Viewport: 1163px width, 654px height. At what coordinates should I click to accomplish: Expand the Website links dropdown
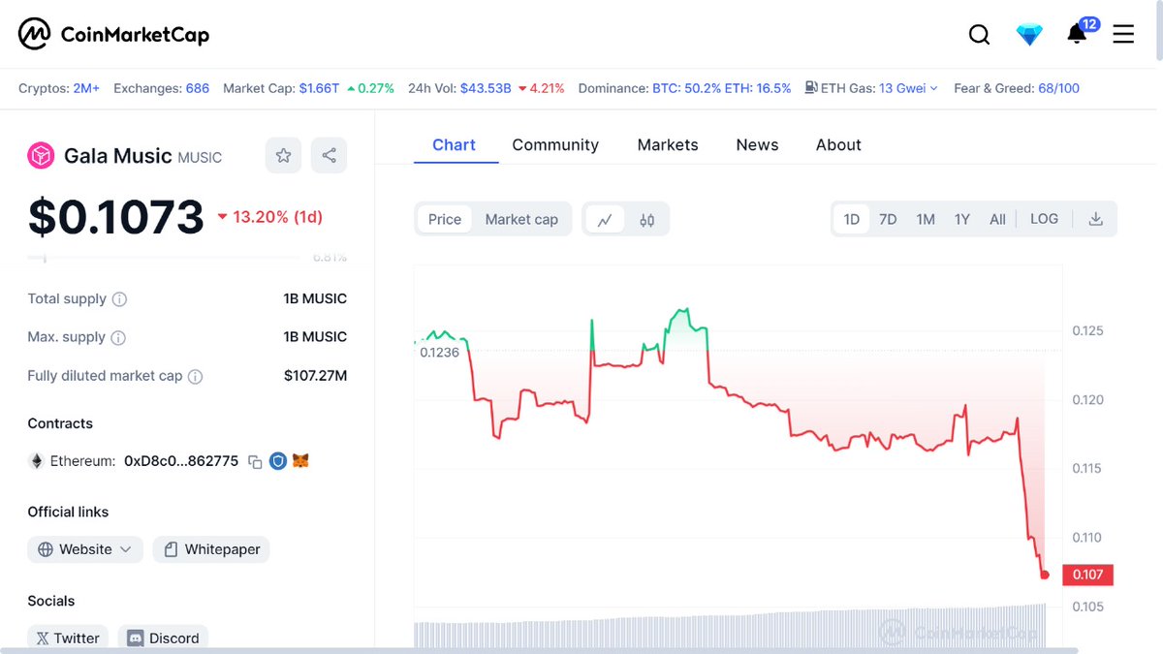click(x=85, y=549)
